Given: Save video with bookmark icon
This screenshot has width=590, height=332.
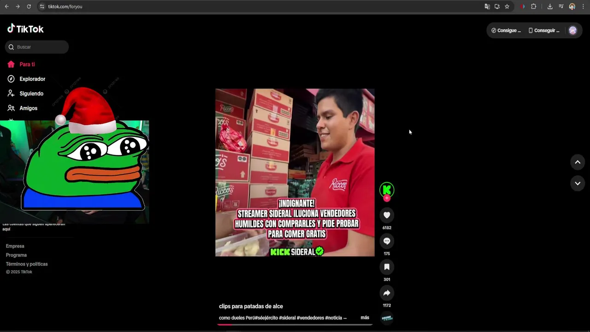Looking at the screenshot, I should click(x=387, y=267).
